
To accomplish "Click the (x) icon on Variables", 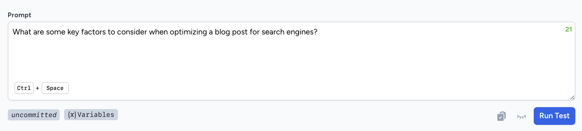I will (x=72, y=115).
